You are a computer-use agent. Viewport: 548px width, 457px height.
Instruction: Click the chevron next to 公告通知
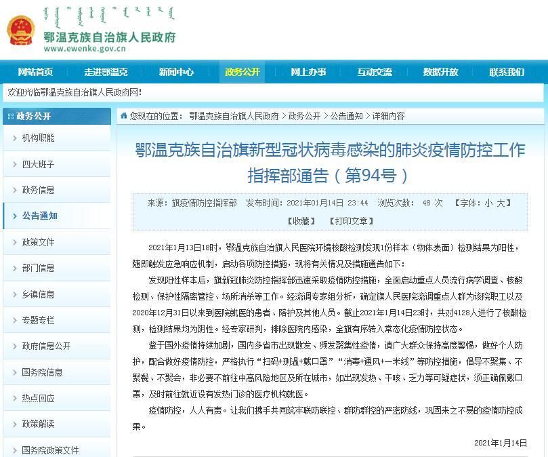15,216
